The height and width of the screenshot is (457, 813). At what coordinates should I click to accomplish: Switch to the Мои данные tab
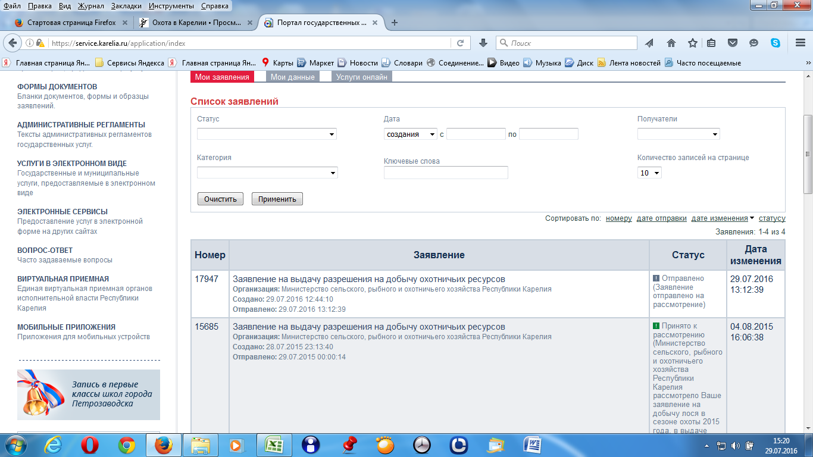(x=292, y=77)
